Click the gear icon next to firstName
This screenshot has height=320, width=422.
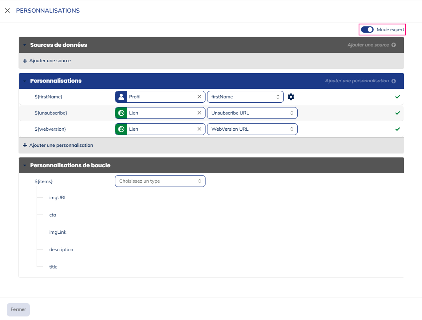point(291,97)
